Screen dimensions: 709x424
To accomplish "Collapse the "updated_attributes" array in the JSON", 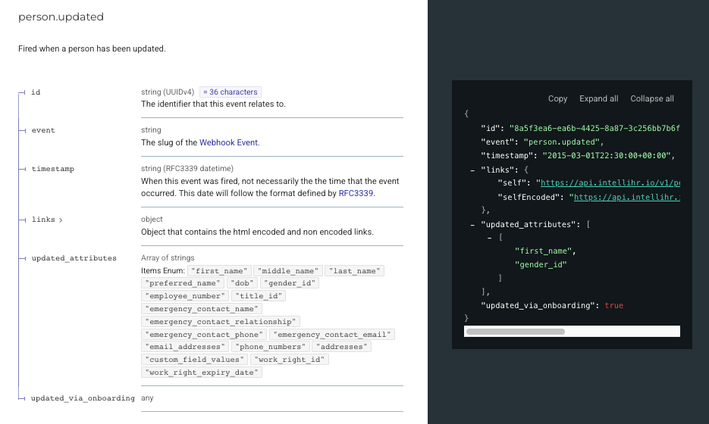I will tap(472, 224).
